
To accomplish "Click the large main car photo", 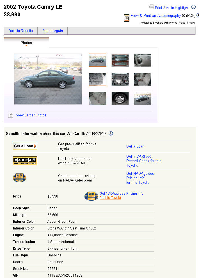I will (x=48, y=79).
